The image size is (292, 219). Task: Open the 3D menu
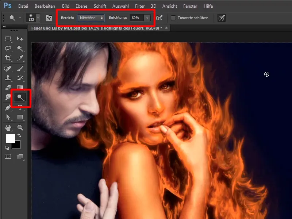(x=153, y=6)
